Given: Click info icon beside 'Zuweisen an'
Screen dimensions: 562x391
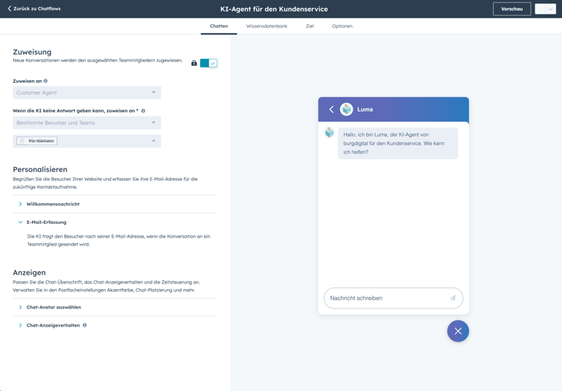Looking at the screenshot, I should pos(46,81).
